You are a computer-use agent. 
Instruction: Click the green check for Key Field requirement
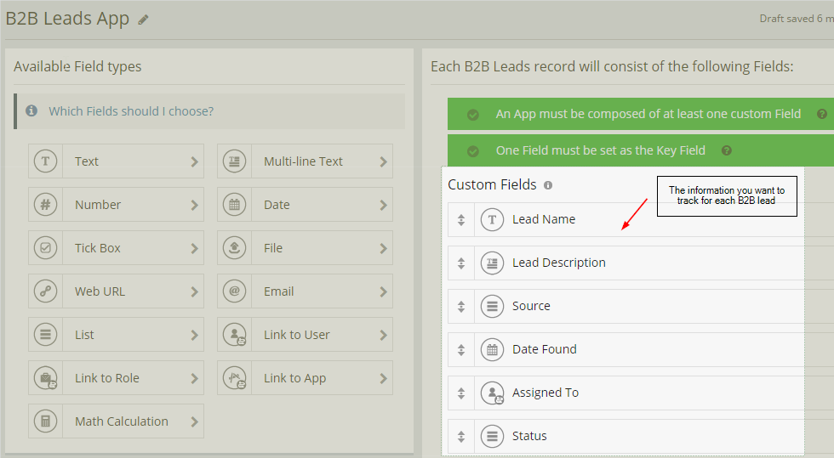tap(473, 151)
